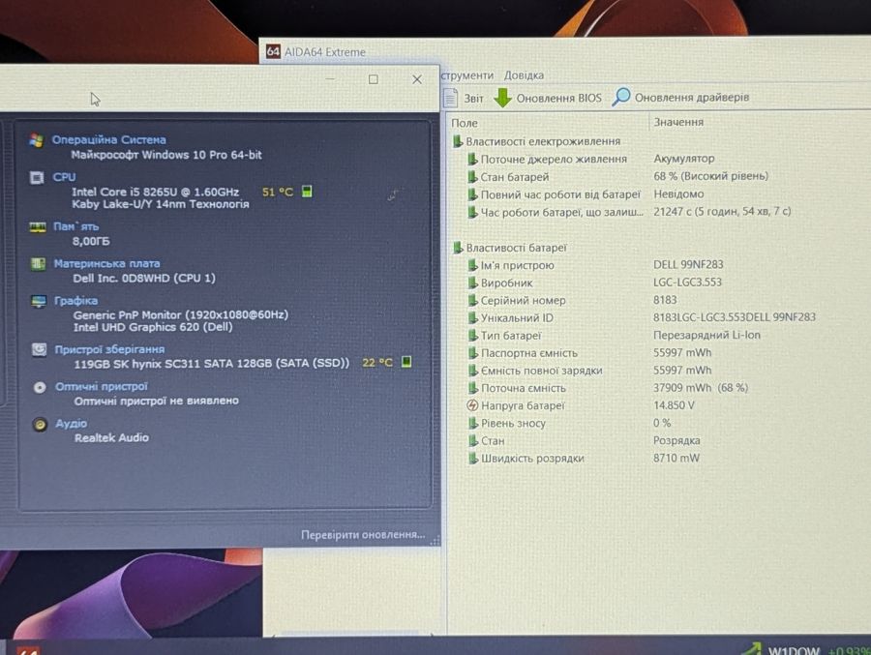Select row Час роботи батареї, що залиш...
The image size is (871, 655).
pos(562,212)
